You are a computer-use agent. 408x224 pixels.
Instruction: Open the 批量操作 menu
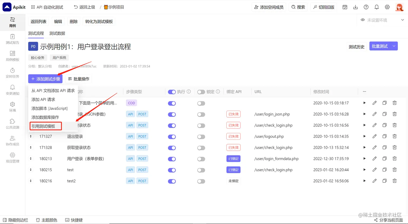tap(79, 79)
